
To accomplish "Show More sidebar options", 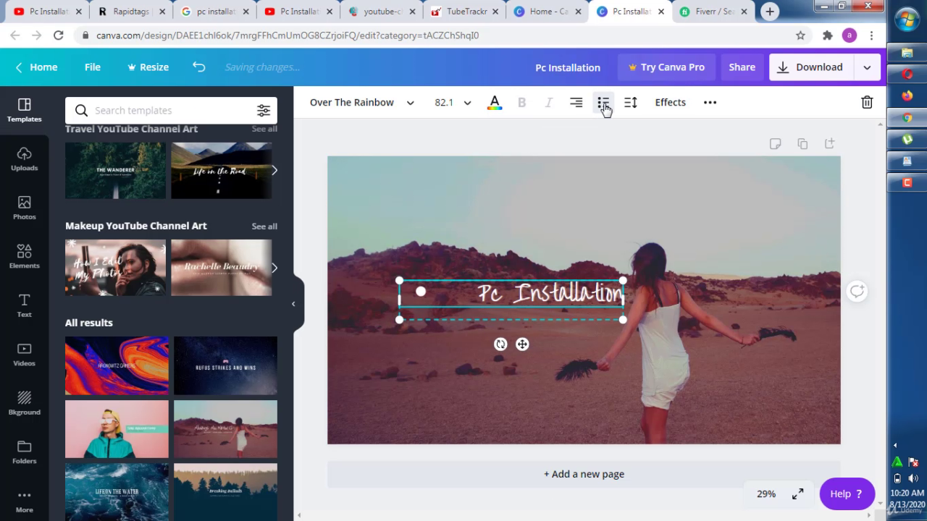I will click(24, 501).
